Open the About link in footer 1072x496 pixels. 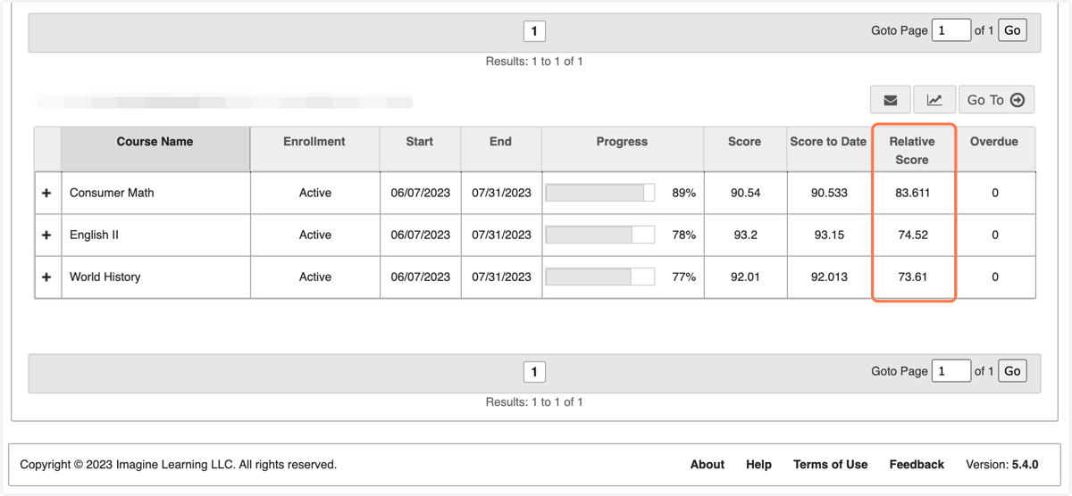tap(708, 464)
